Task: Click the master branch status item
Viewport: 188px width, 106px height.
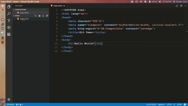Action: click(x=11, y=105)
